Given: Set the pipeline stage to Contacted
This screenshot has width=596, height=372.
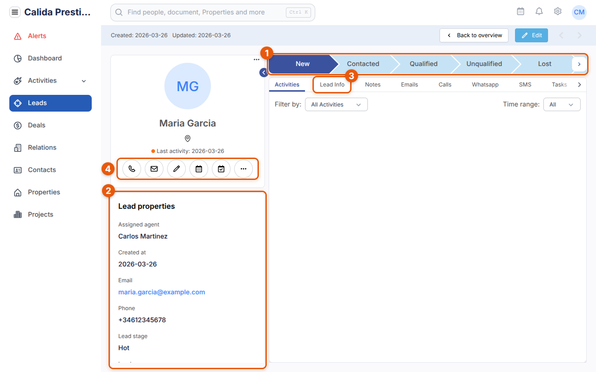Looking at the screenshot, I should pyautogui.click(x=363, y=64).
